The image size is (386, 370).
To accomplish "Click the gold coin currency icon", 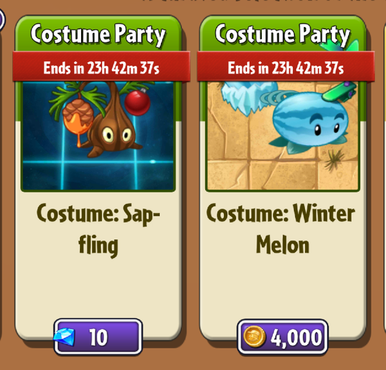I will pyautogui.click(x=254, y=337).
